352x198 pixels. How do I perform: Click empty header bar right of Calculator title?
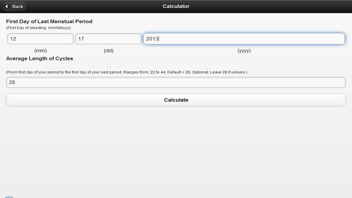[x=268, y=6]
